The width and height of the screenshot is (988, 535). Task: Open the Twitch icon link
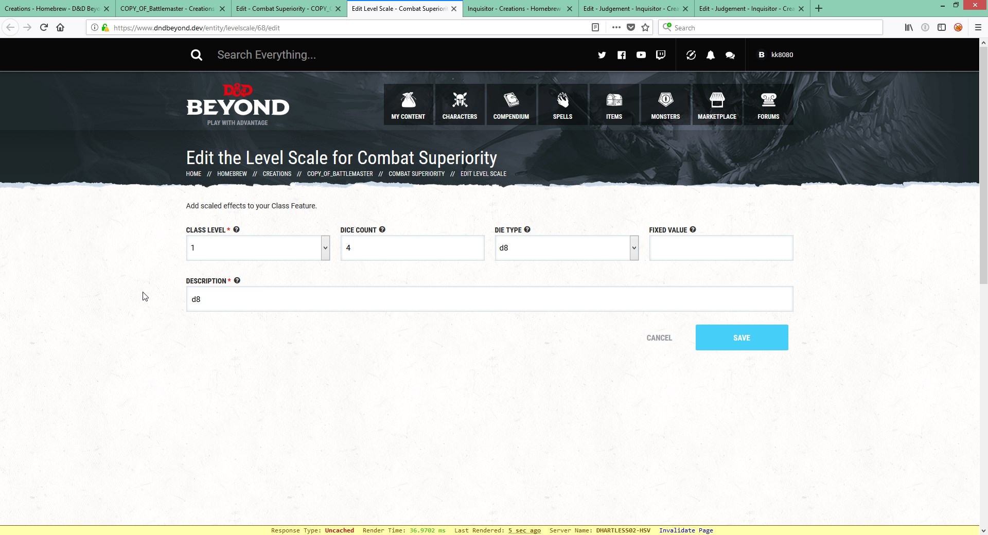click(661, 55)
